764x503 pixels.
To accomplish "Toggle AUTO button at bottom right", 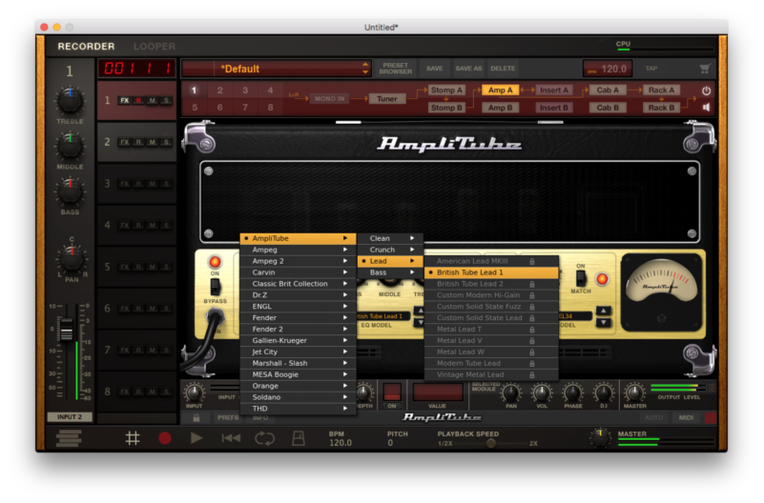I will point(654,417).
